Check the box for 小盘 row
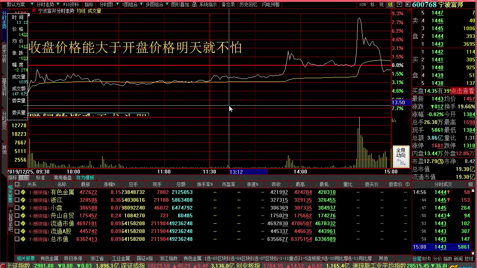Image resolution: width=477 pixels, height=268 pixels. point(17,208)
